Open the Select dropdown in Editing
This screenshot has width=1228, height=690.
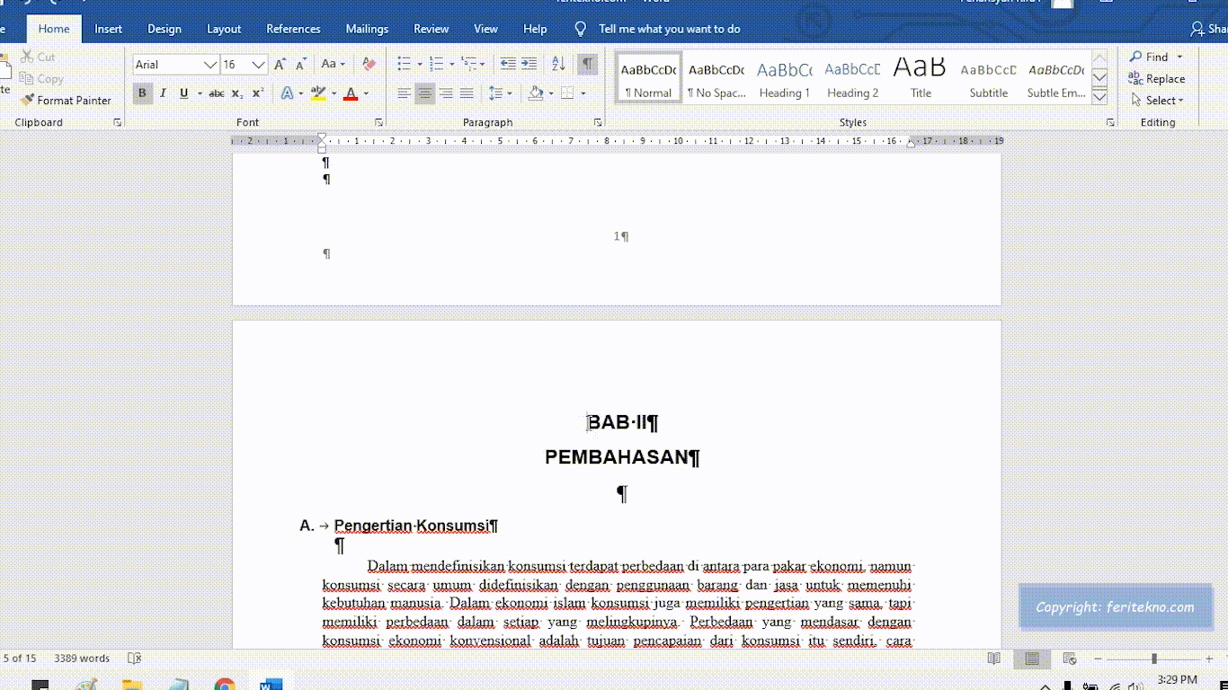point(1158,101)
